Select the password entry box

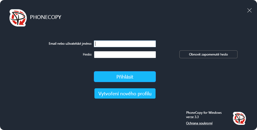[x=125, y=55]
